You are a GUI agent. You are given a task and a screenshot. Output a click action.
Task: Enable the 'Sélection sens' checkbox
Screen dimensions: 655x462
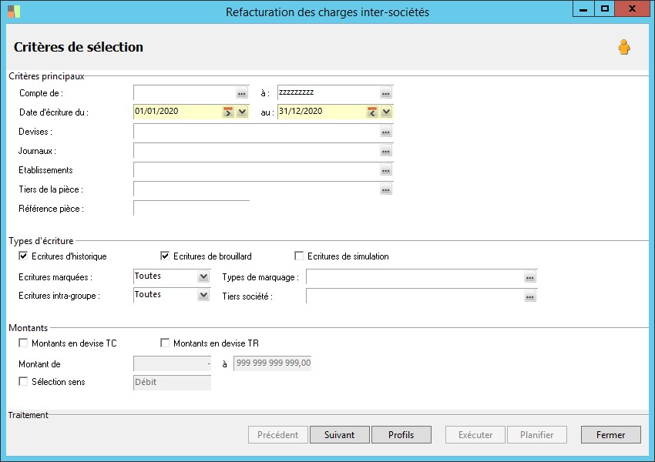[23, 382]
